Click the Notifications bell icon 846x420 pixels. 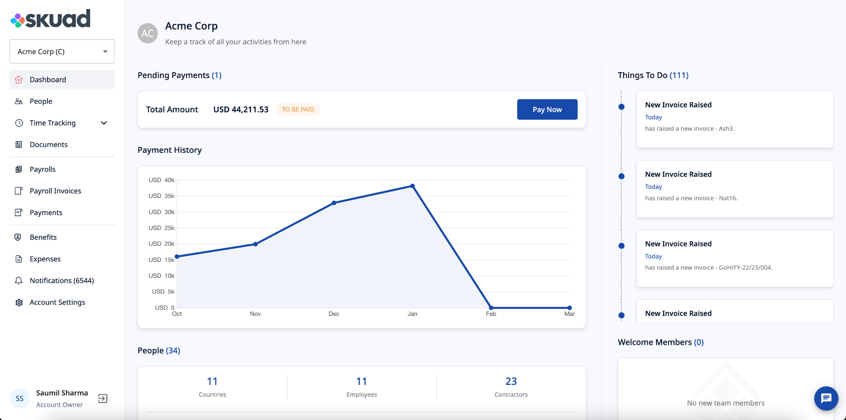click(x=19, y=280)
